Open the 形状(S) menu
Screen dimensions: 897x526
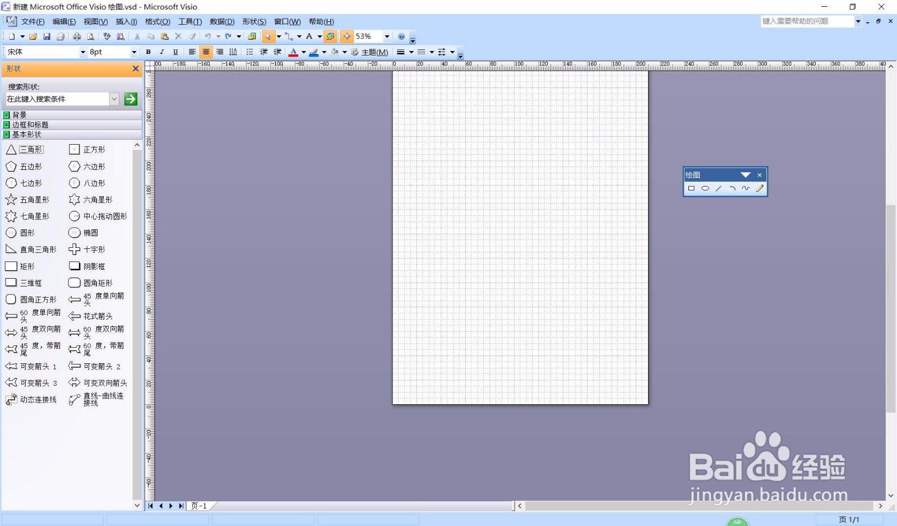point(254,22)
